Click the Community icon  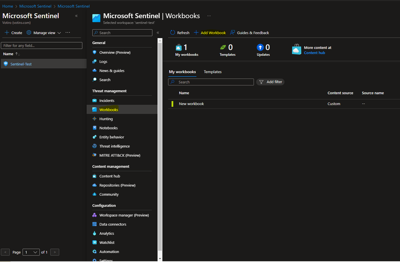(x=94, y=194)
